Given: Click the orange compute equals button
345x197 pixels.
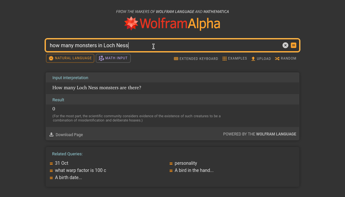Looking at the screenshot, I should (x=294, y=45).
